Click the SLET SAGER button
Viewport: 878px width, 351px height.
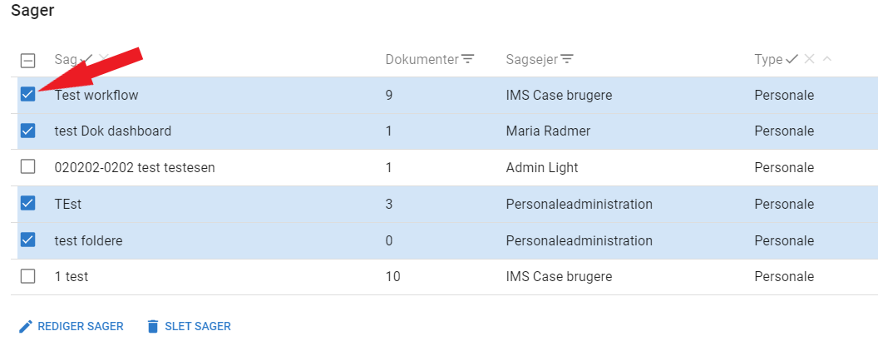(x=197, y=326)
